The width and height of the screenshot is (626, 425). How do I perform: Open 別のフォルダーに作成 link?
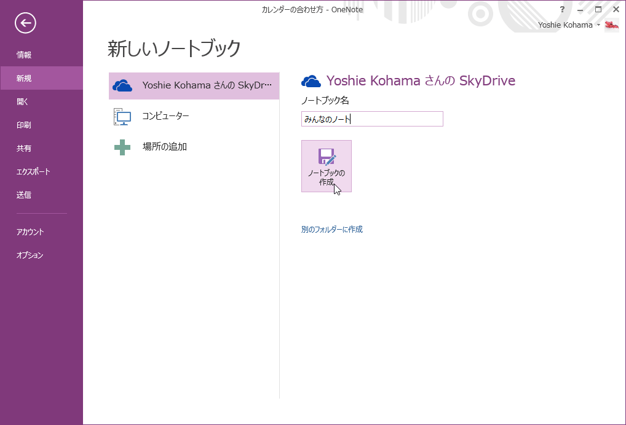click(x=332, y=229)
